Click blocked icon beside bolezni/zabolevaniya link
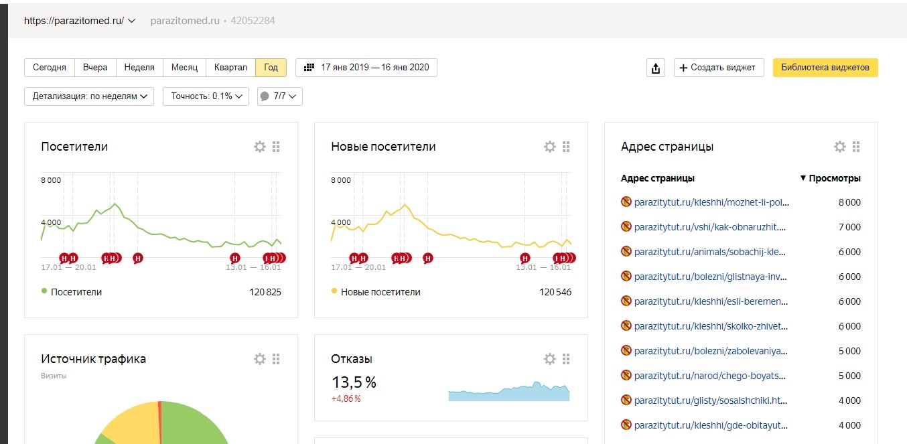 (x=626, y=351)
